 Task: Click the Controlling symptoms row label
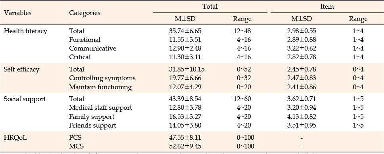click(x=102, y=78)
